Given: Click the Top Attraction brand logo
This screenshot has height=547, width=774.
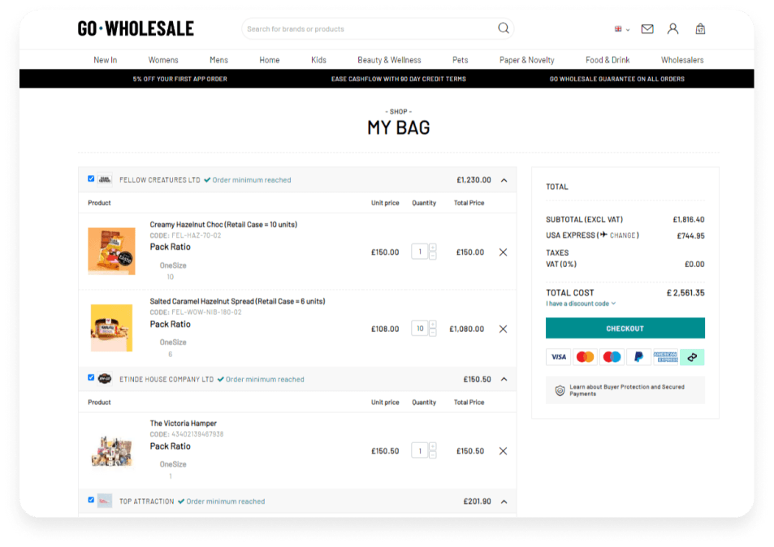Looking at the screenshot, I should 105,501.
